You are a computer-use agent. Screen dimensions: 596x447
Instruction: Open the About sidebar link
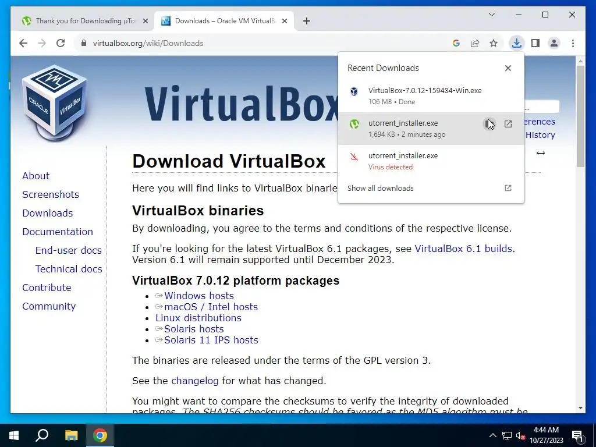tap(36, 176)
